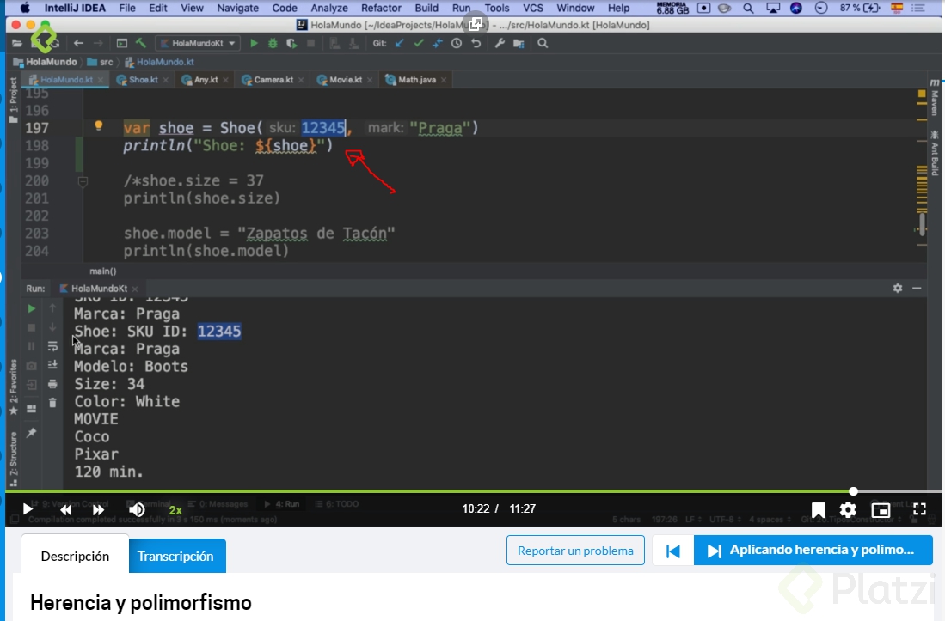Viewport: 945px width, 621px height.
Task: Run with coverage using the shield icon
Action: [291, 43]
